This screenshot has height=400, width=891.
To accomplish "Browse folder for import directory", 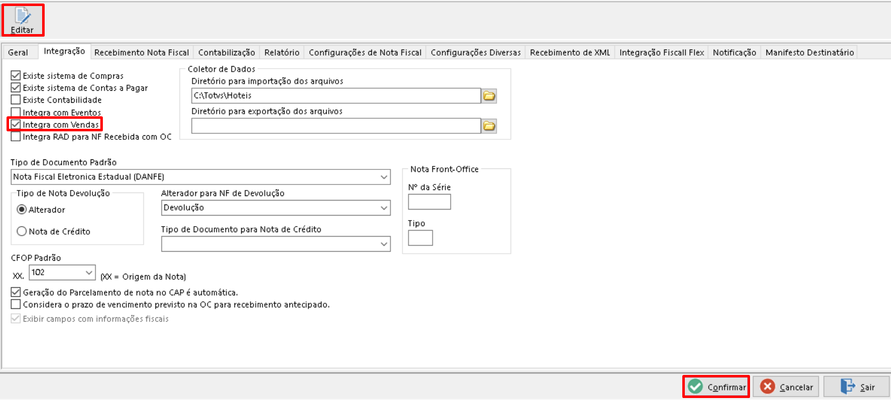I will click(489, 96).
